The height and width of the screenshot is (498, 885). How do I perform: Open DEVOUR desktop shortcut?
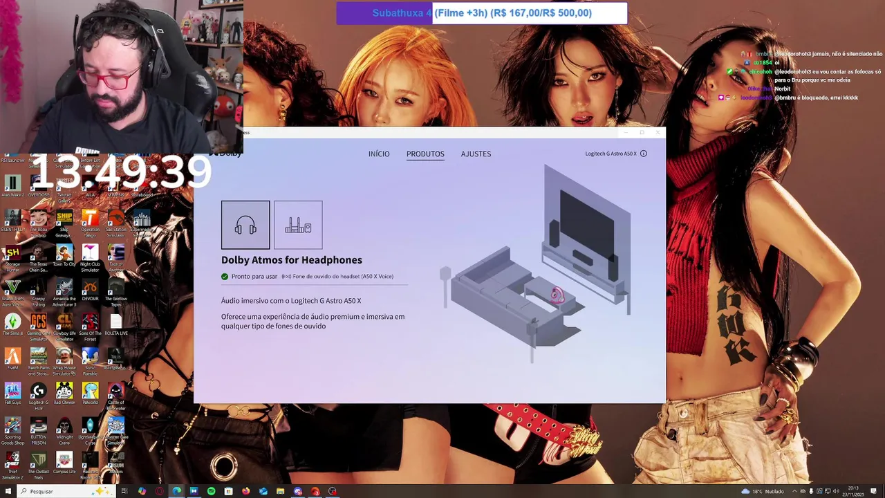pos(90,290)
